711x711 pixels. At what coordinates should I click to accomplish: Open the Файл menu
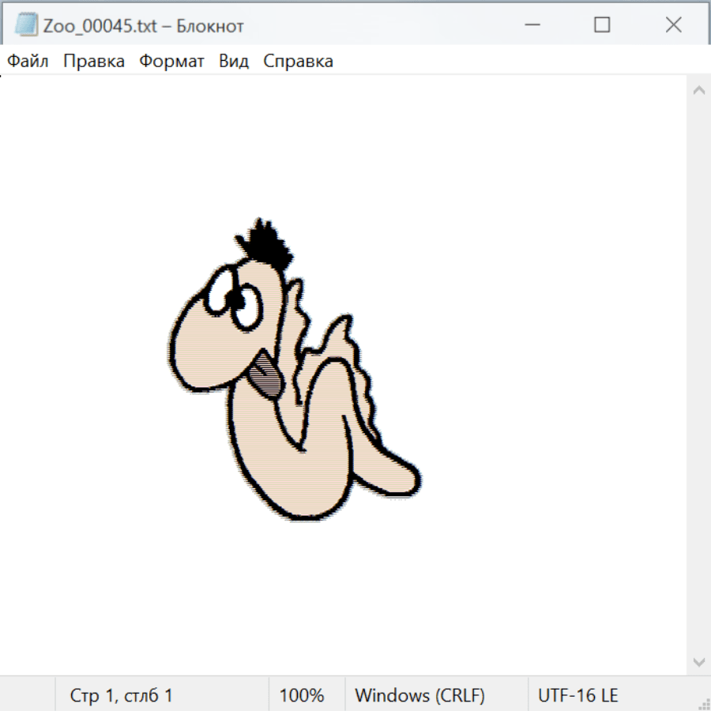click(x=28, y=62)
